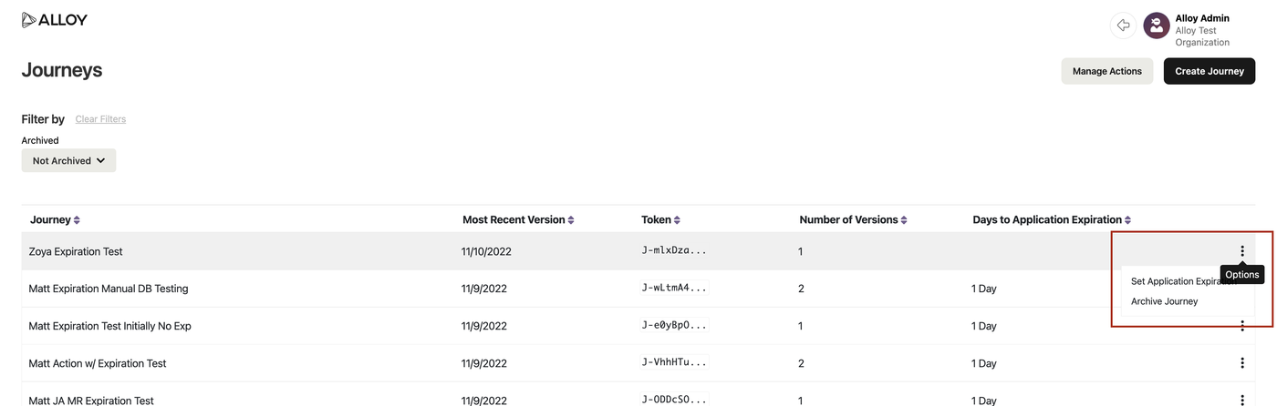The height and width of the screenshot is (406, 1277).
Task: Open options for Matt JA MR Expiration Test
Action: (1241, 400)
